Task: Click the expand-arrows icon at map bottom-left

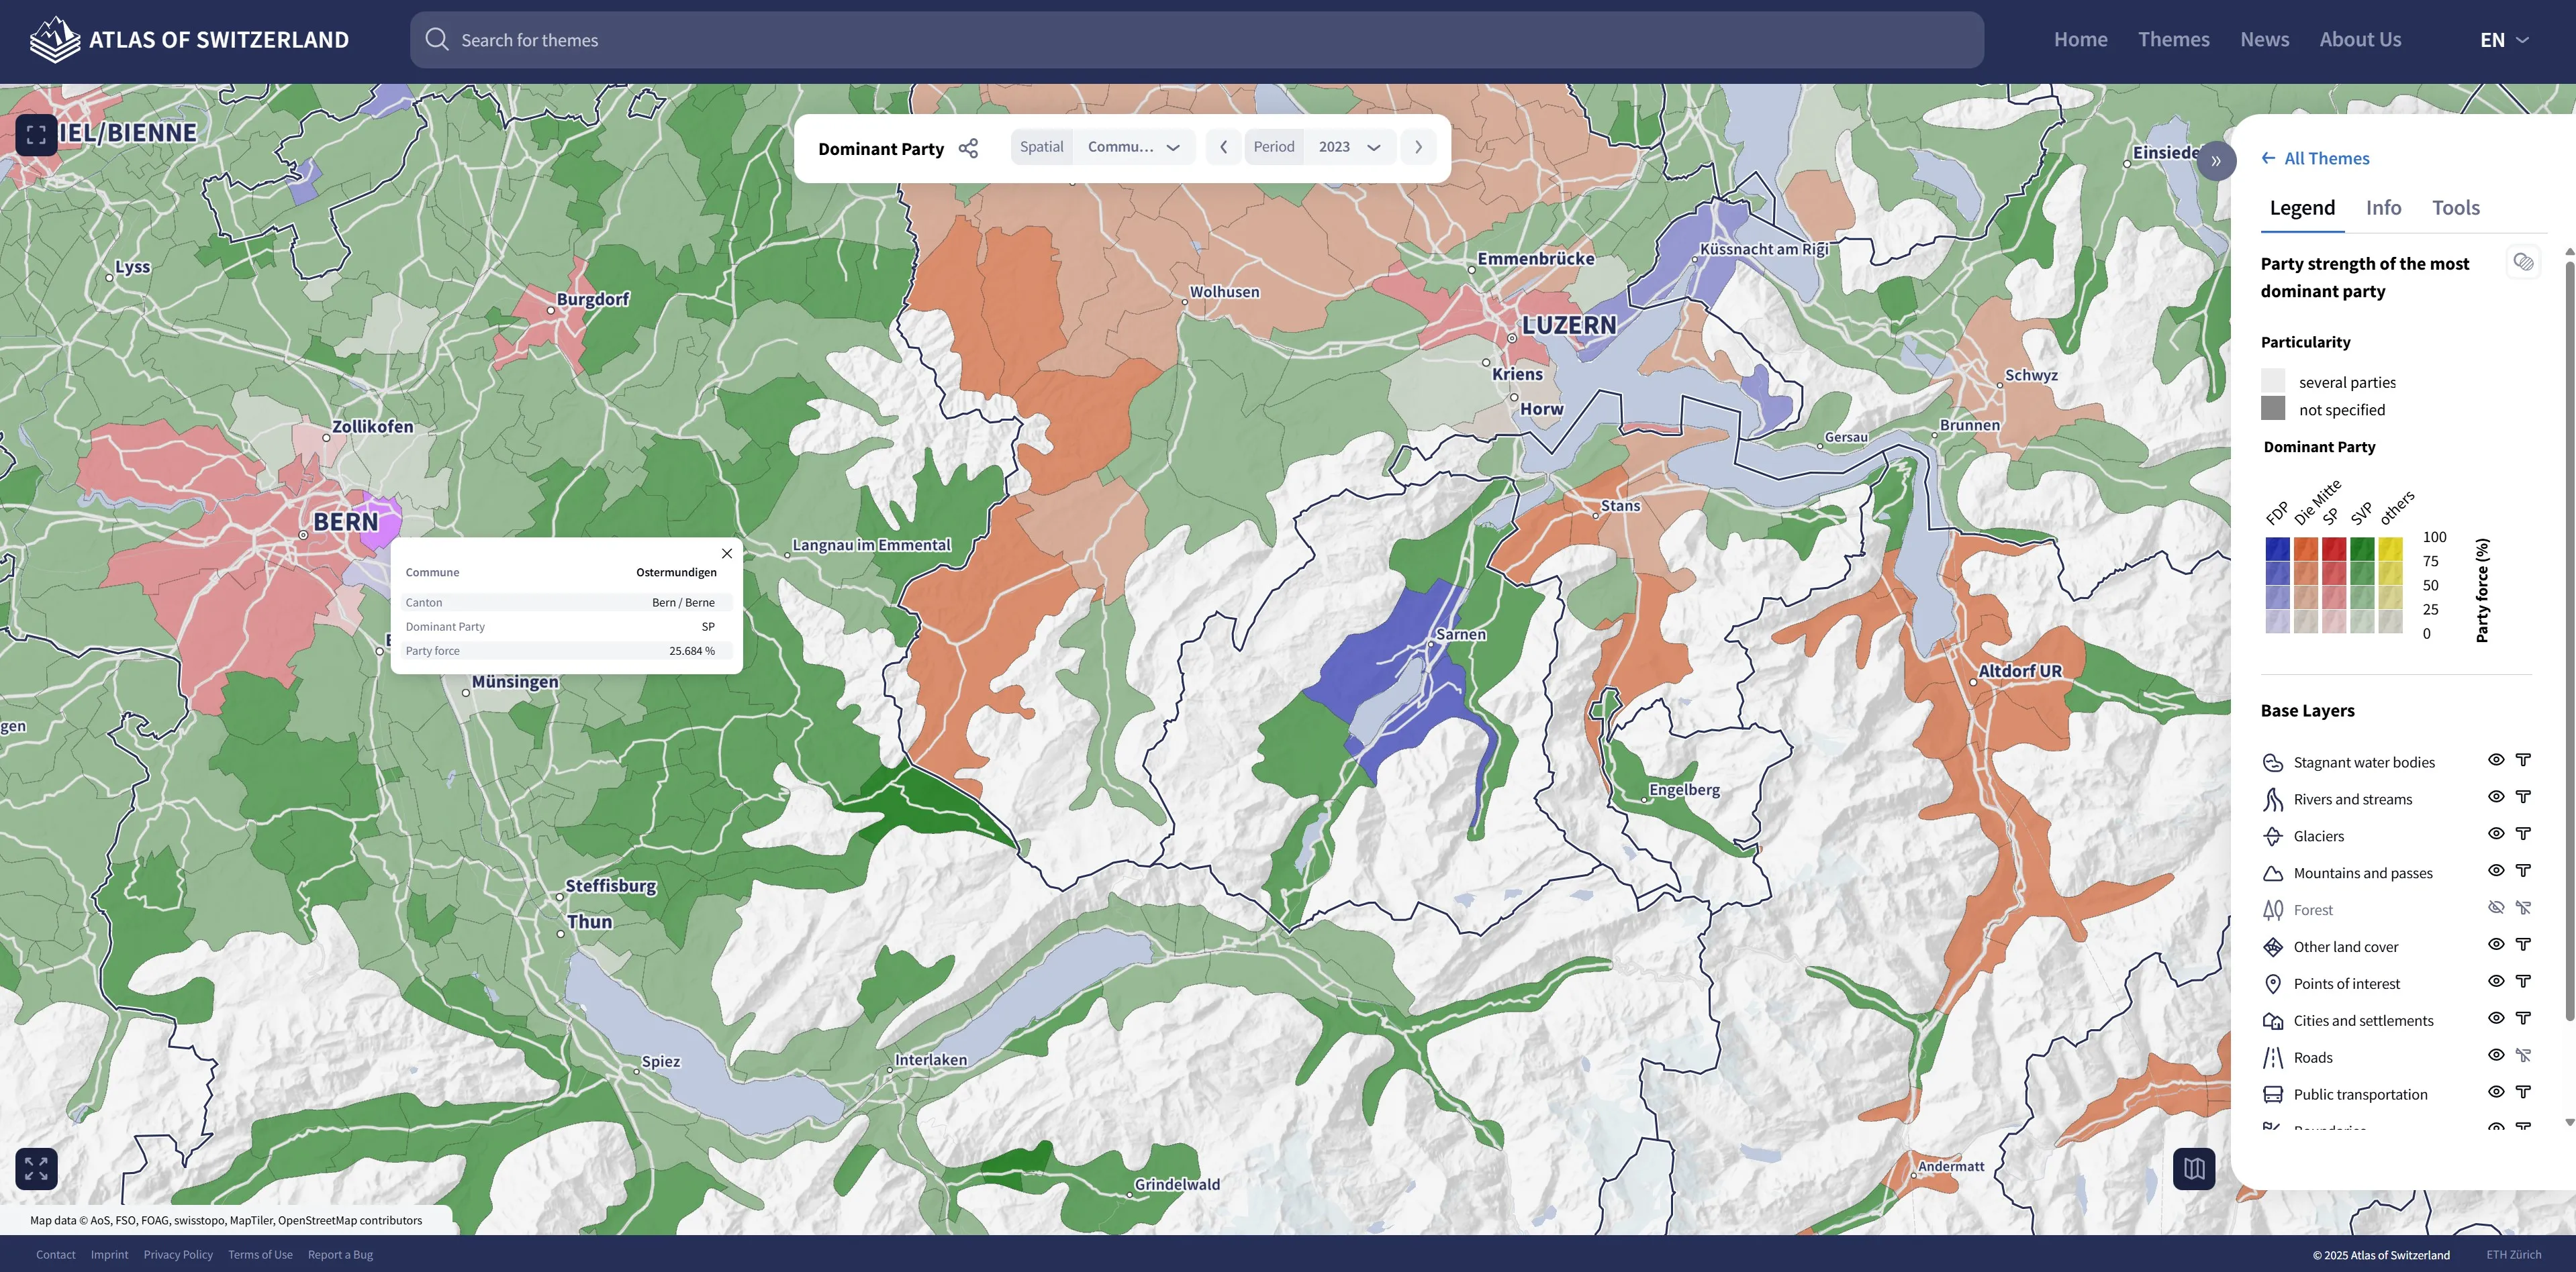Action: coord(36,1168)
